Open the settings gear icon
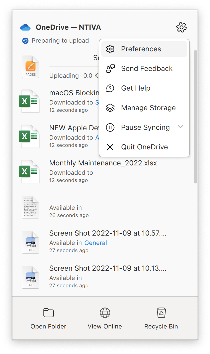This screenshot has height=354, width=210. 182,27
